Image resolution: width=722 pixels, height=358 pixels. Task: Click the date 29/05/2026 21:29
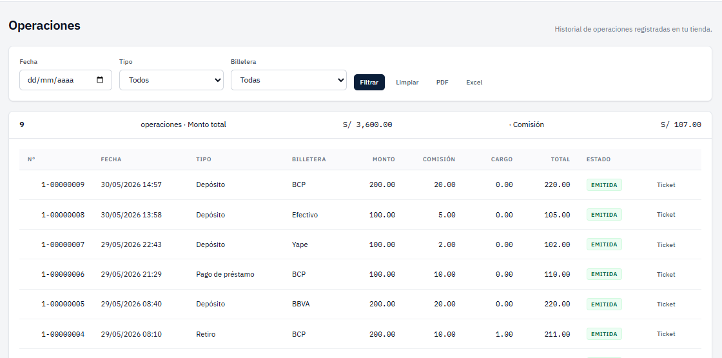[x=132, y=274]
